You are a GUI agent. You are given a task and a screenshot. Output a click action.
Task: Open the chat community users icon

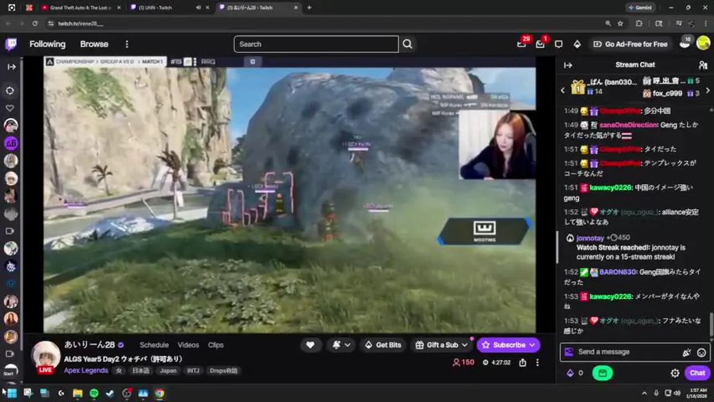point(703,65)
